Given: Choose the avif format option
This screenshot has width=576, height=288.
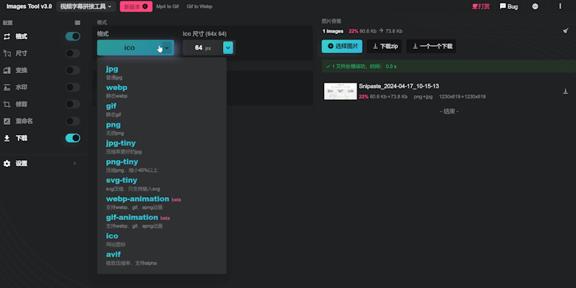Looking at the screenshot, I should 113,254.
